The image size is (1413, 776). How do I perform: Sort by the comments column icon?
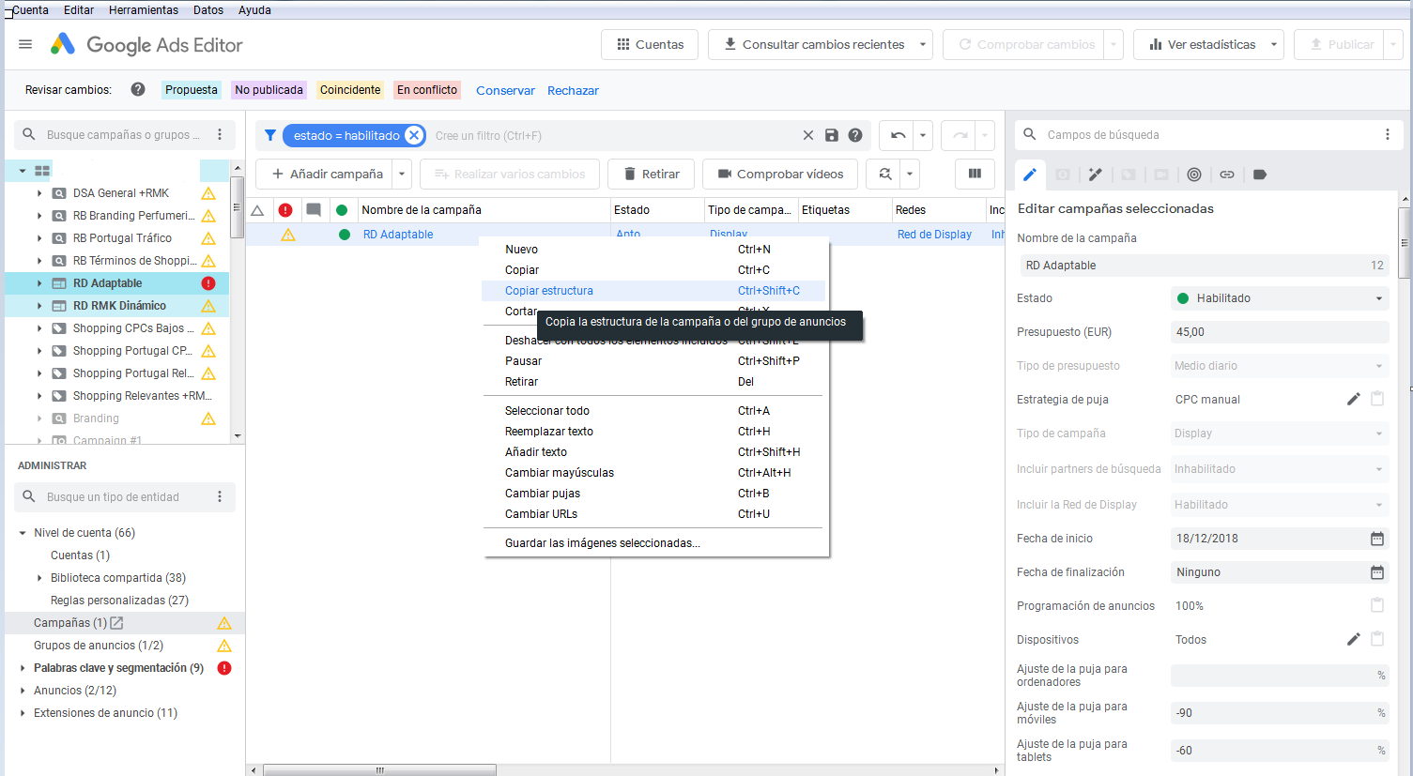(x=314, y=210)
